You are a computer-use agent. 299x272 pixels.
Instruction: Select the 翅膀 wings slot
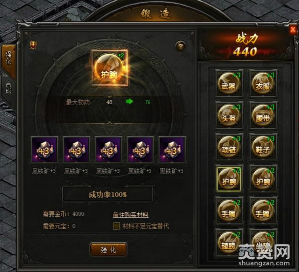pos(229,242)
